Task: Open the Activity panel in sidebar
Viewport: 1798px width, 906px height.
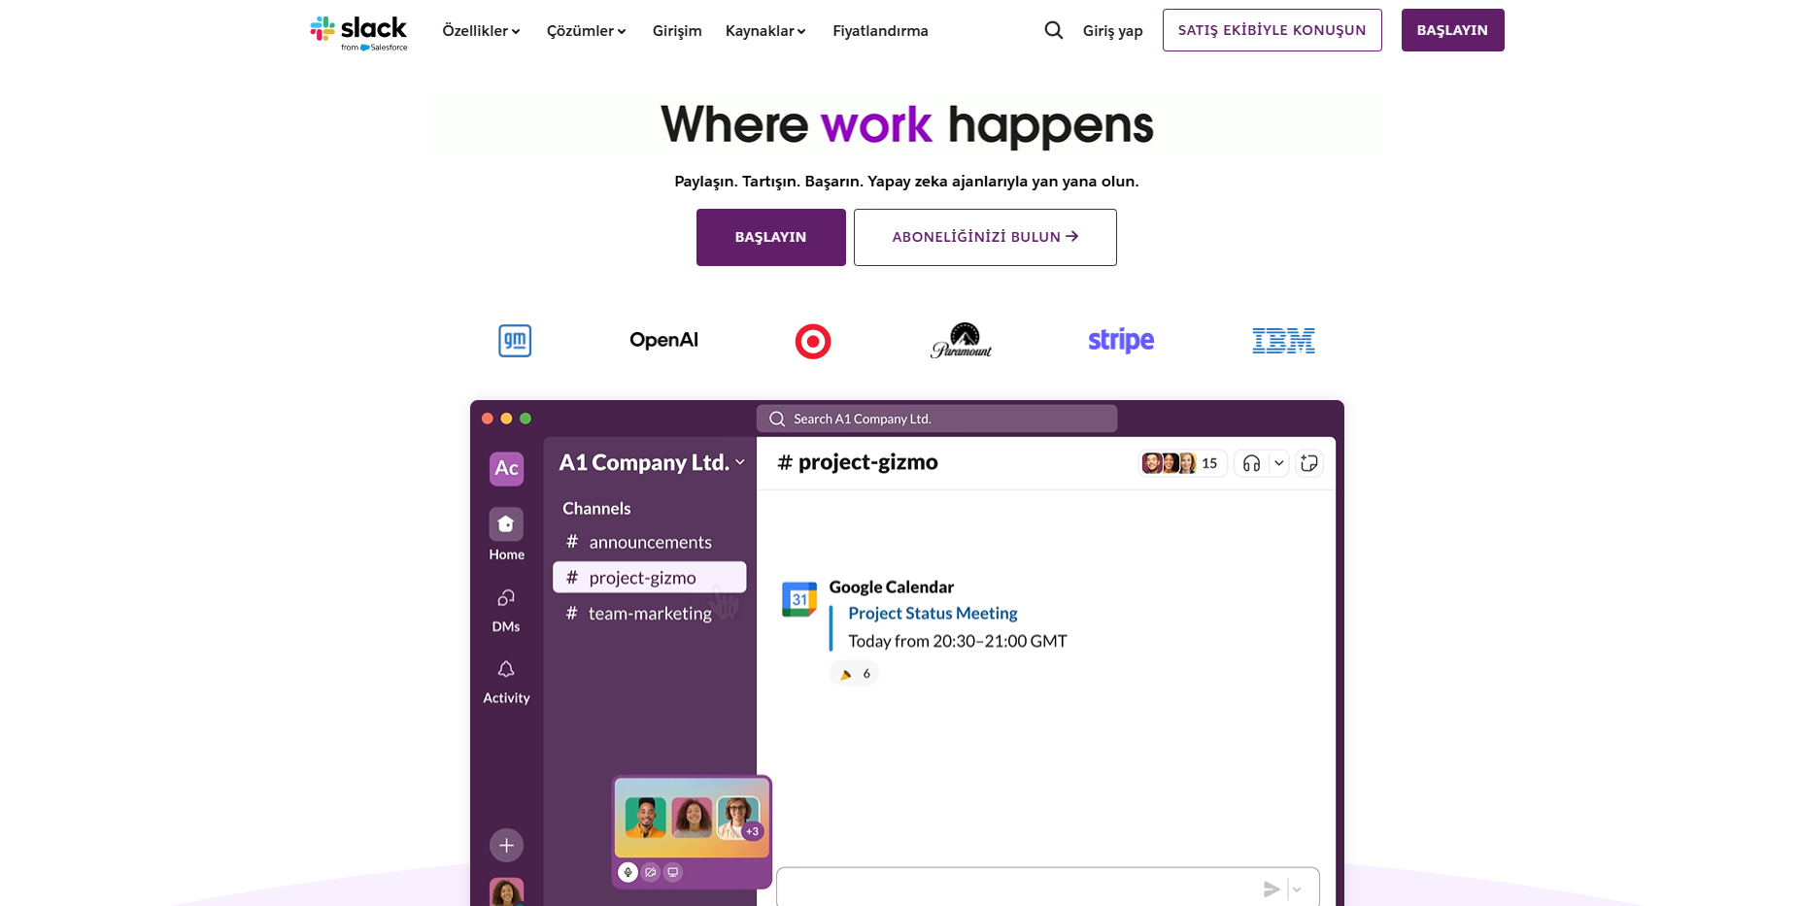Action: pos(506,669)
